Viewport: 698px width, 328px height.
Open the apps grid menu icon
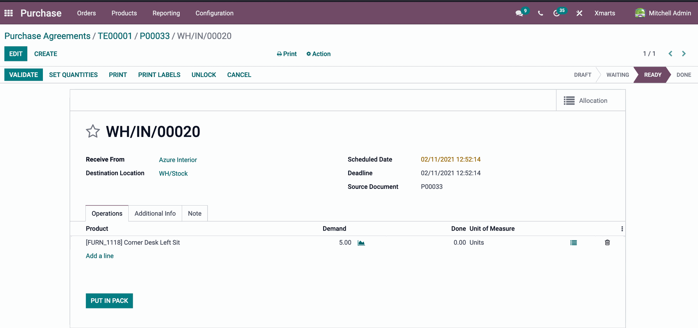pos(8,13)
